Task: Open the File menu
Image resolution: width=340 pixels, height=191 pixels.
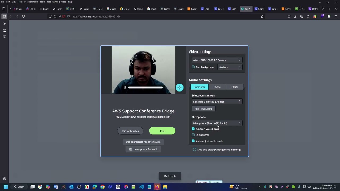Action: pos(3,2)
